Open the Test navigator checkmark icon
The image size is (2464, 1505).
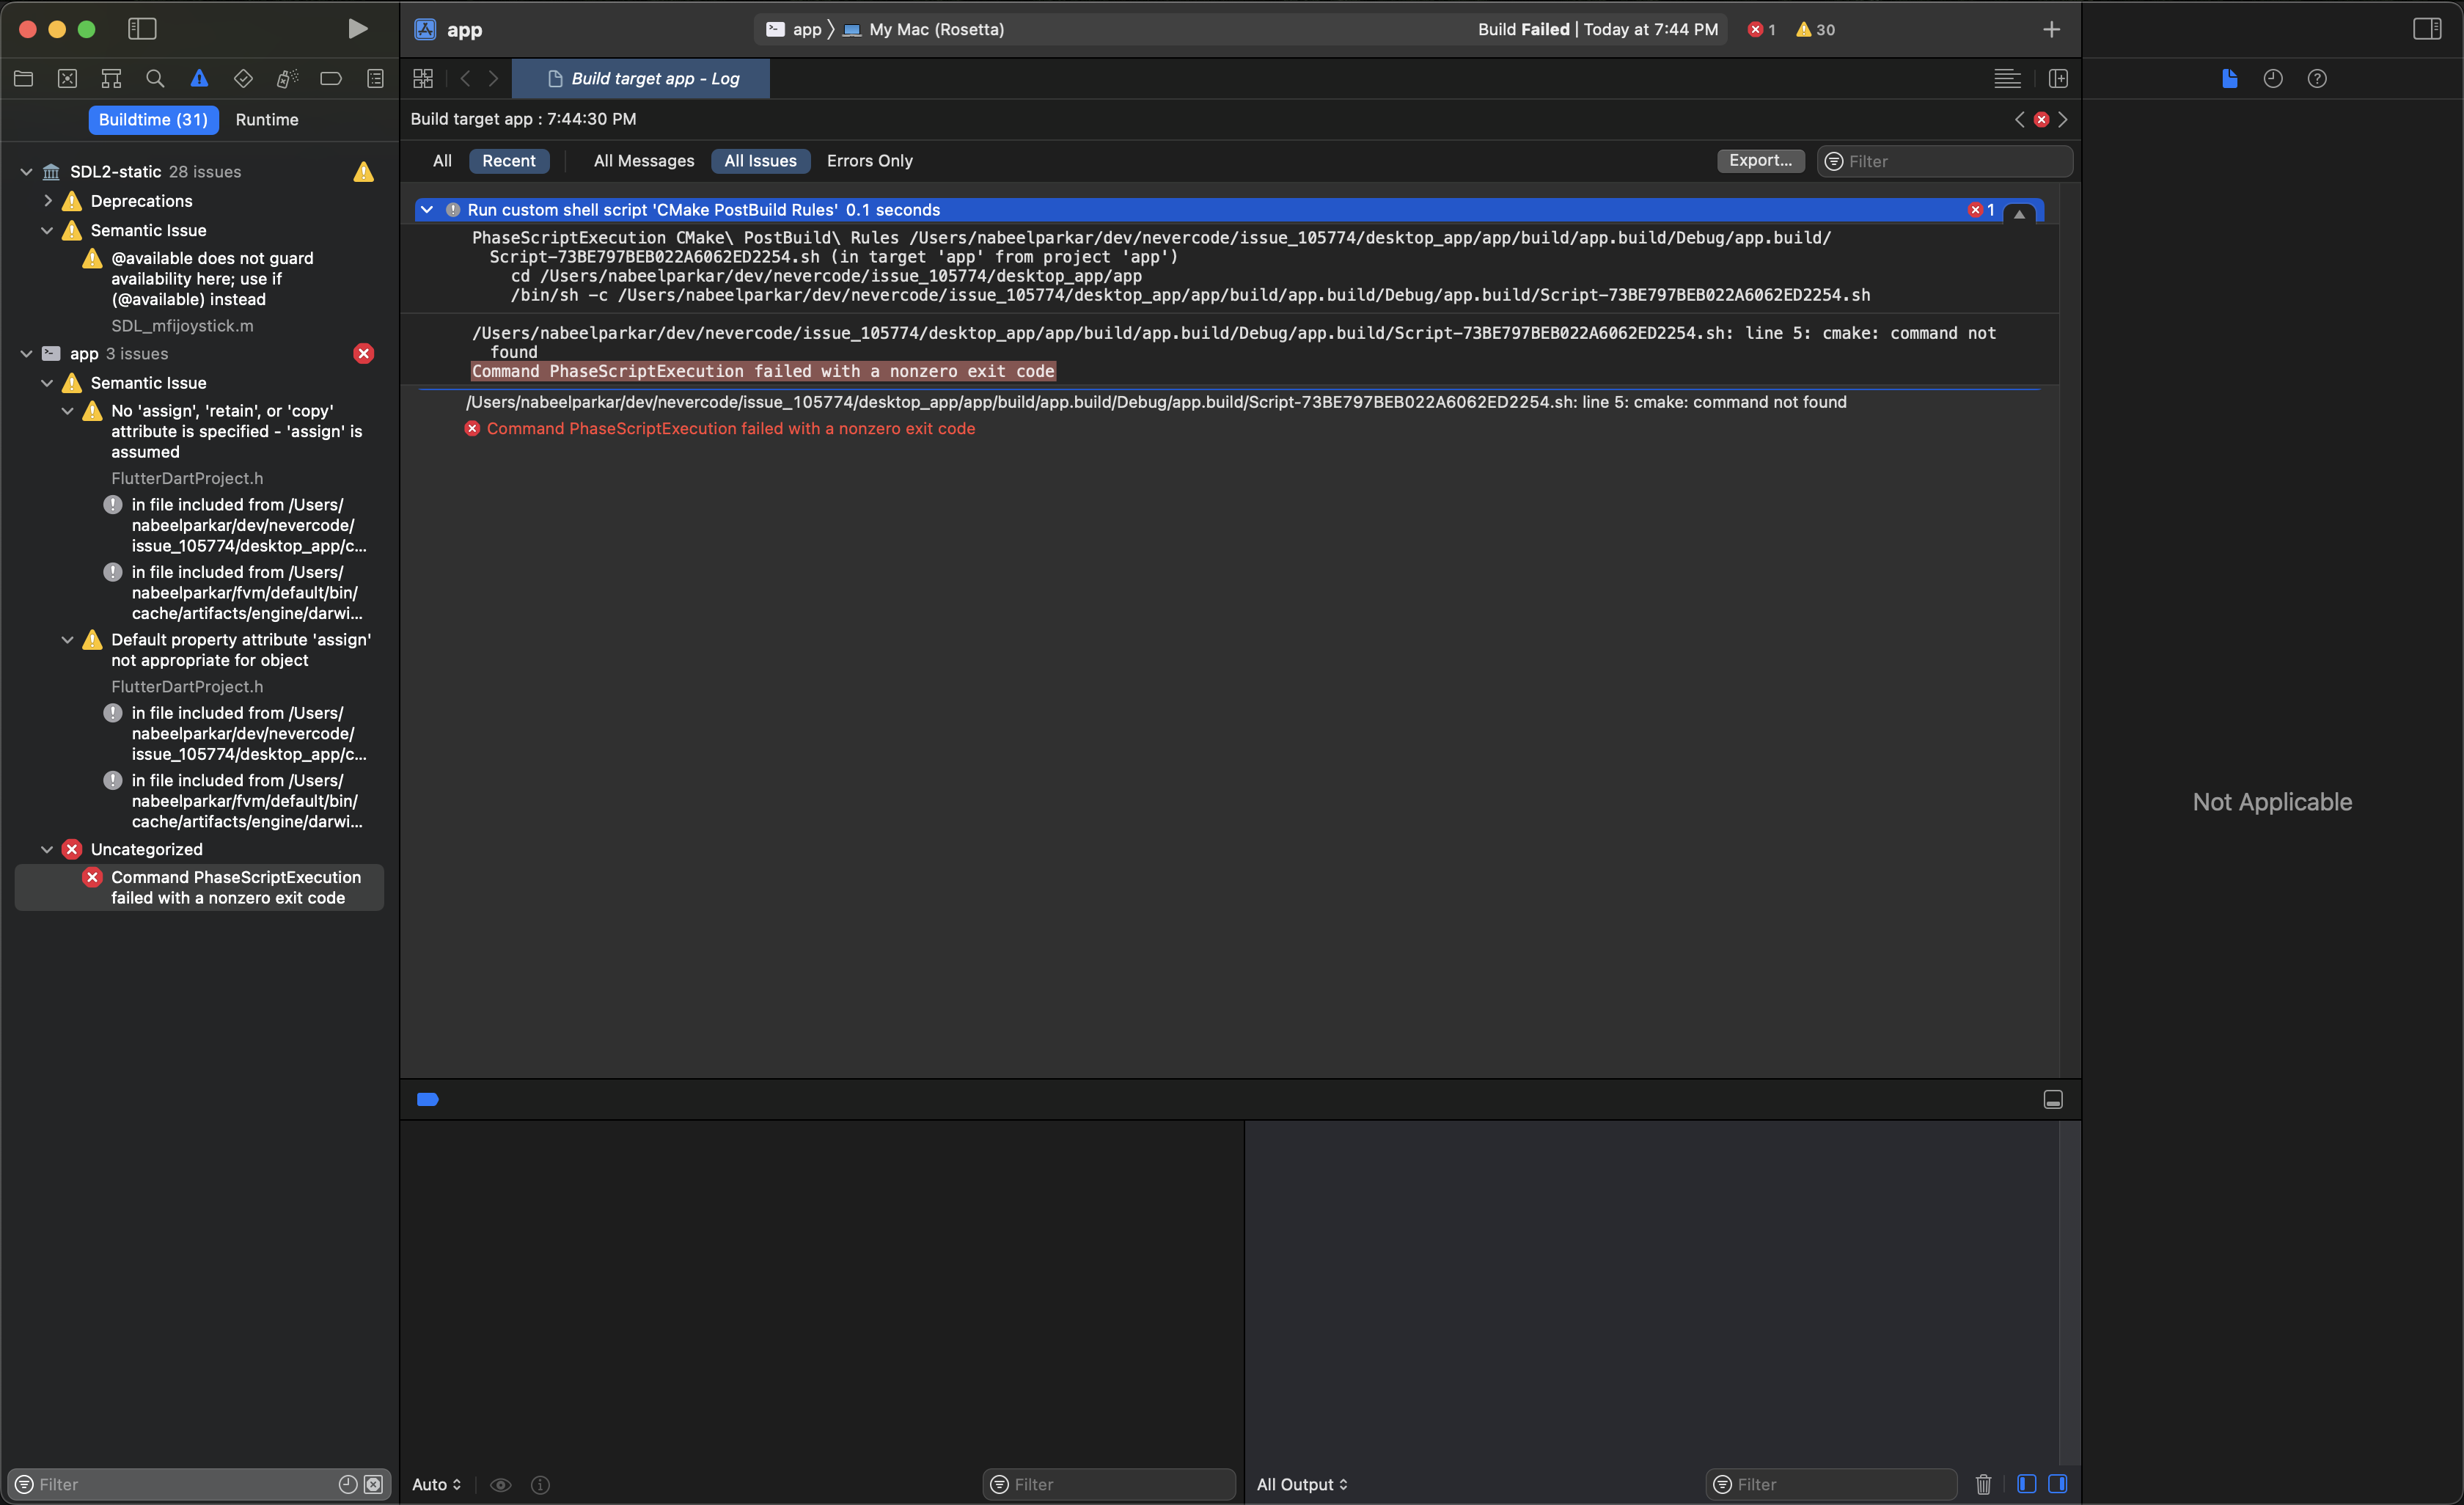pos(243,78)
